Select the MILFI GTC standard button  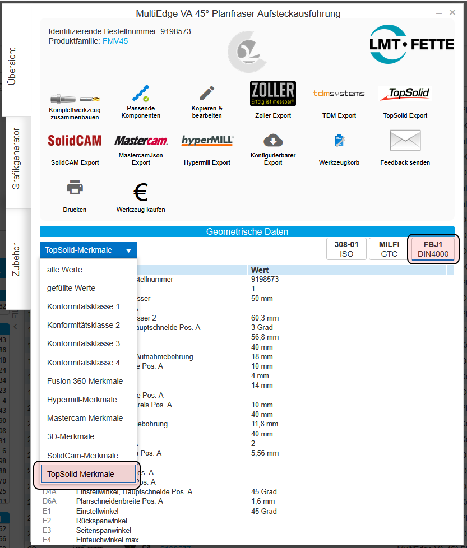389,249
